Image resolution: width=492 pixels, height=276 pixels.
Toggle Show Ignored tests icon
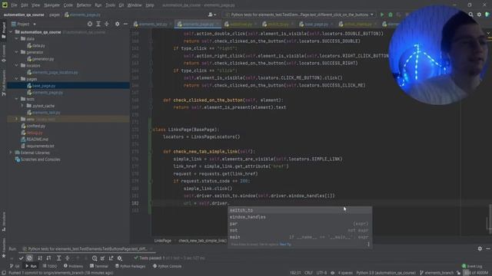pos(29,258)
